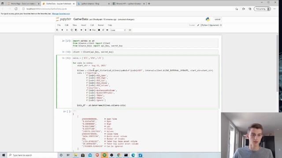Cut selected cells using scissors icon
Image resolution: width=282 pixels, height=158 pixels.
coord(67,30)
